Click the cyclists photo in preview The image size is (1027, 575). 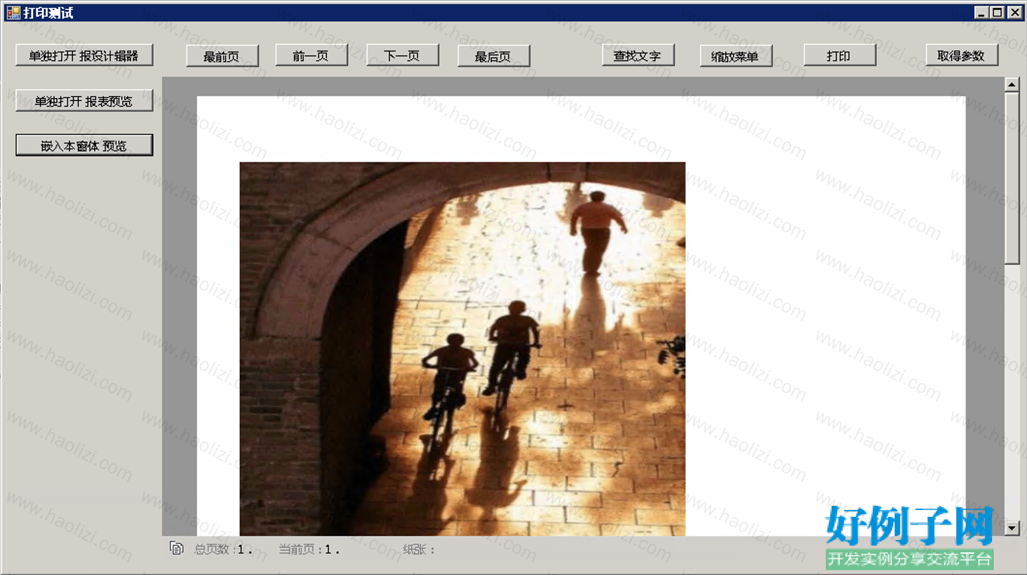point(462,349)
